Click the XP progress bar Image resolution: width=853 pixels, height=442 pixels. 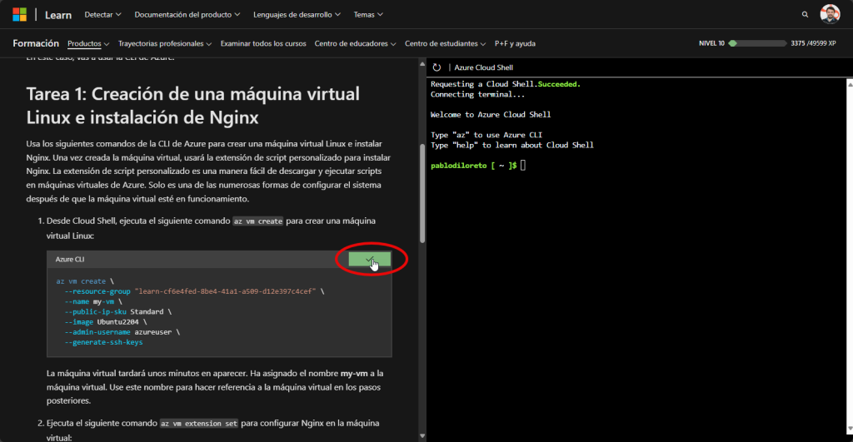tap(760, 43)
